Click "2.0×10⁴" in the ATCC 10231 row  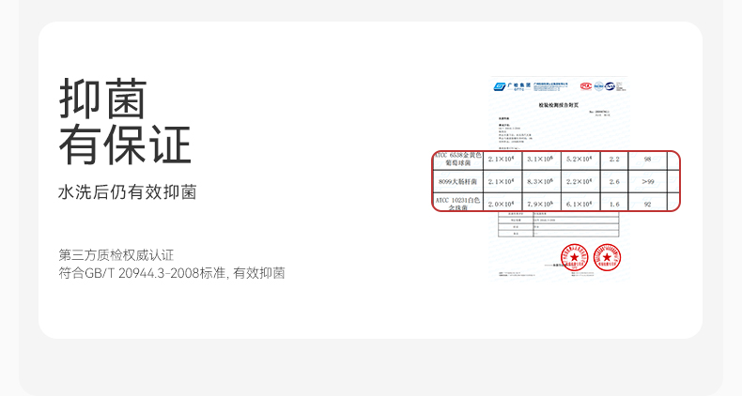tap(502, 205)
